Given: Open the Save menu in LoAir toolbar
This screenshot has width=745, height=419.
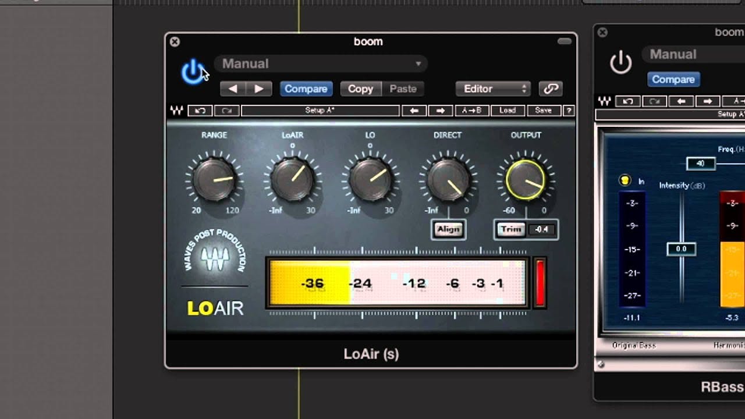Looking at the screenshot, I should pyautogui.click(x=542, y=110).
